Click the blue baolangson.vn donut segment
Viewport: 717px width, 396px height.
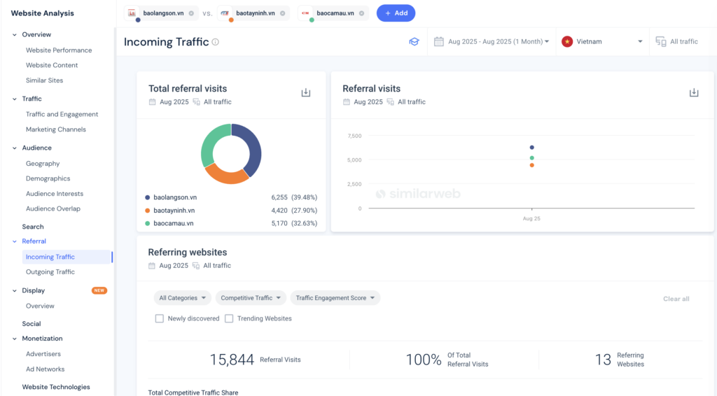(251, 146)
